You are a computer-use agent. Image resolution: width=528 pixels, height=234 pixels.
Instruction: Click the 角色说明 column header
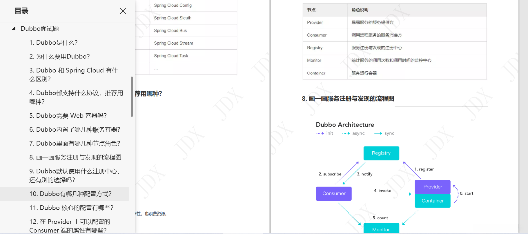417,10
